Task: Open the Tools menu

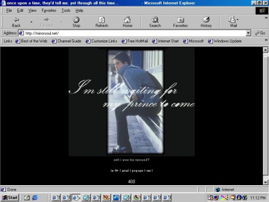Action: 66,11
